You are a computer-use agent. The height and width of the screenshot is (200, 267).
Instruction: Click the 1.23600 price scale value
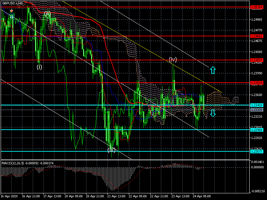point(257,95)
